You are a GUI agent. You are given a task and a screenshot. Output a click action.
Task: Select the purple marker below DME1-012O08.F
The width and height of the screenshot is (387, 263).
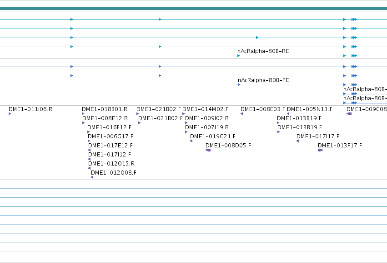click(92, 177)
